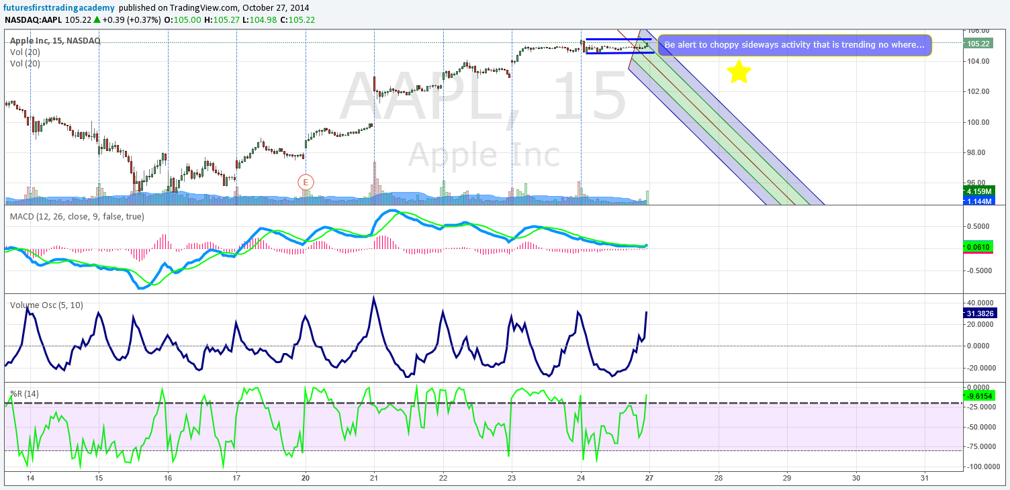
Task: Click date label 17 on time axis
Action: point(236,478)
